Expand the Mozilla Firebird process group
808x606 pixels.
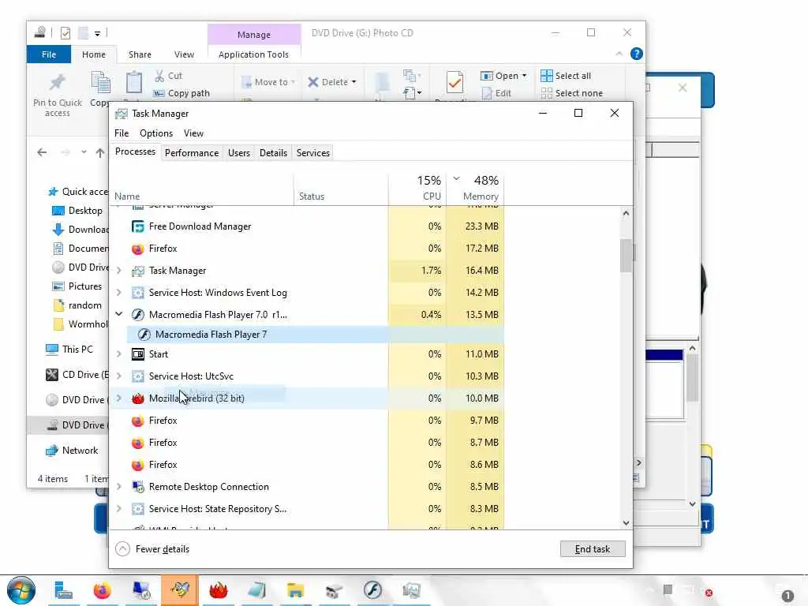(119, 398)
